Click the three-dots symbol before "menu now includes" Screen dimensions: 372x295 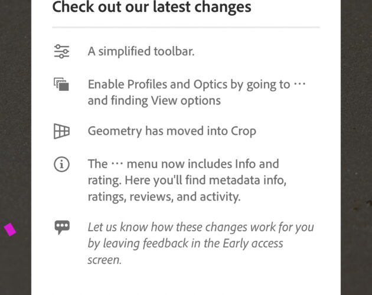pos(117,163)
